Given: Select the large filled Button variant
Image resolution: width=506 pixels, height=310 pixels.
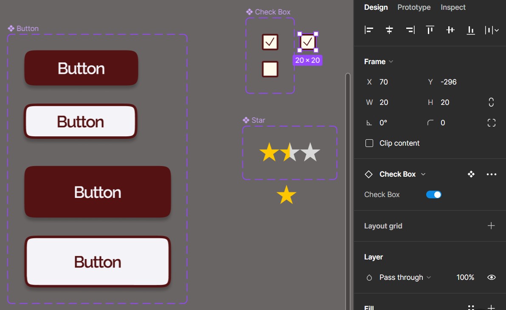Looking at the screenshot, I should click(x=98, y=192).
